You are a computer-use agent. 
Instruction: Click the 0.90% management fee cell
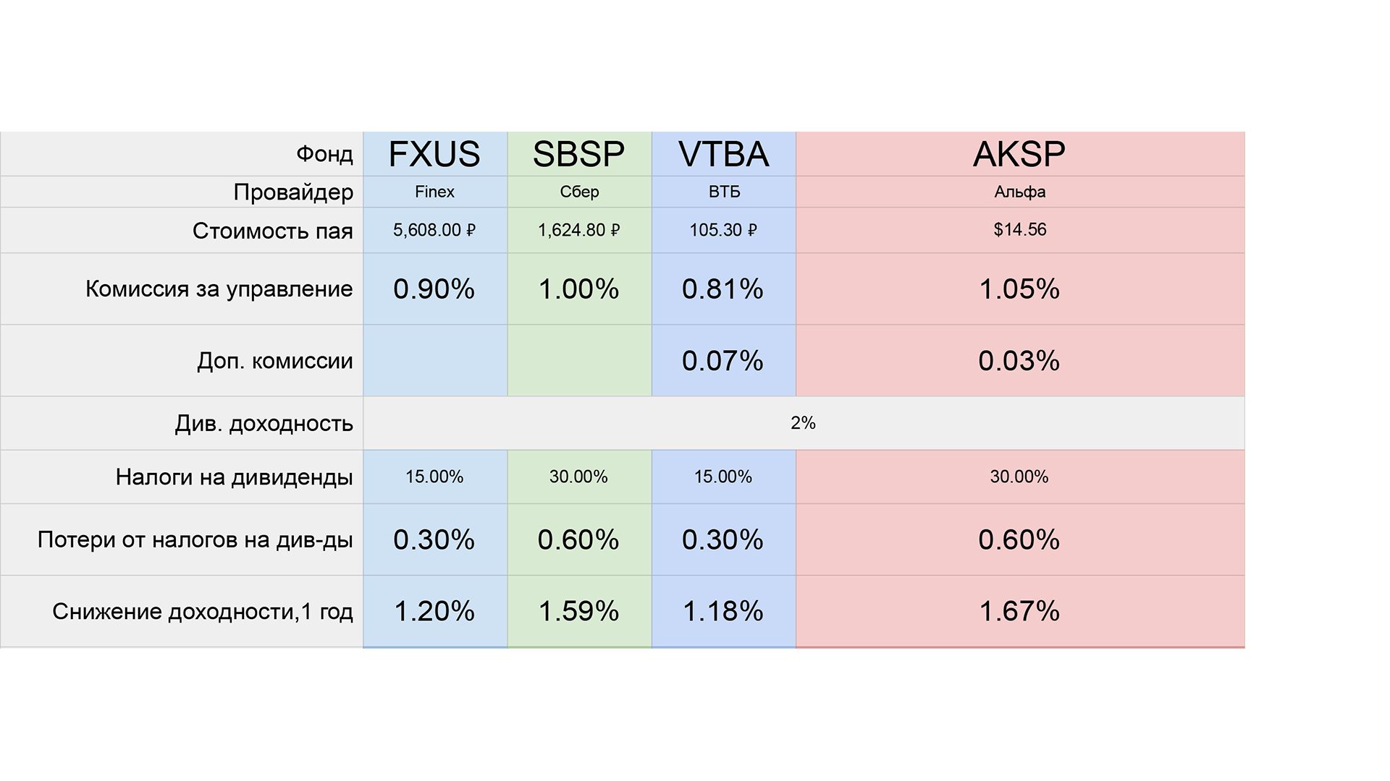[x=434, y=289]
